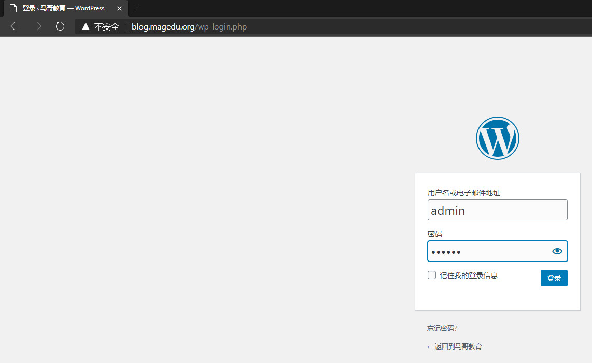Open a new tab with the plus icon
The height and width of the screenshot is (363, 592).
click(136, 8)
